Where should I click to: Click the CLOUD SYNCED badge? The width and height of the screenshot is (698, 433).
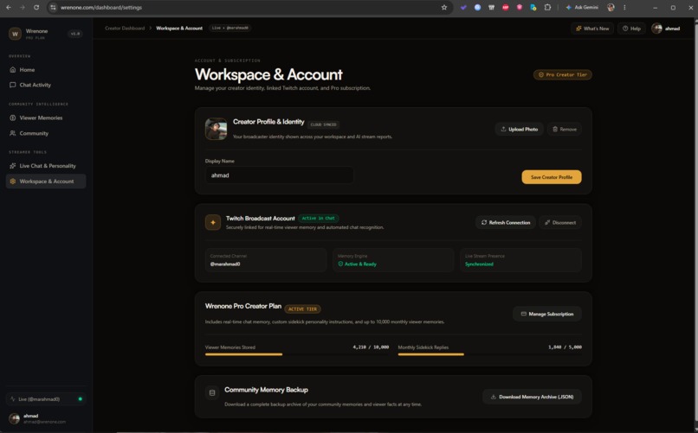[x=324, y=124]
